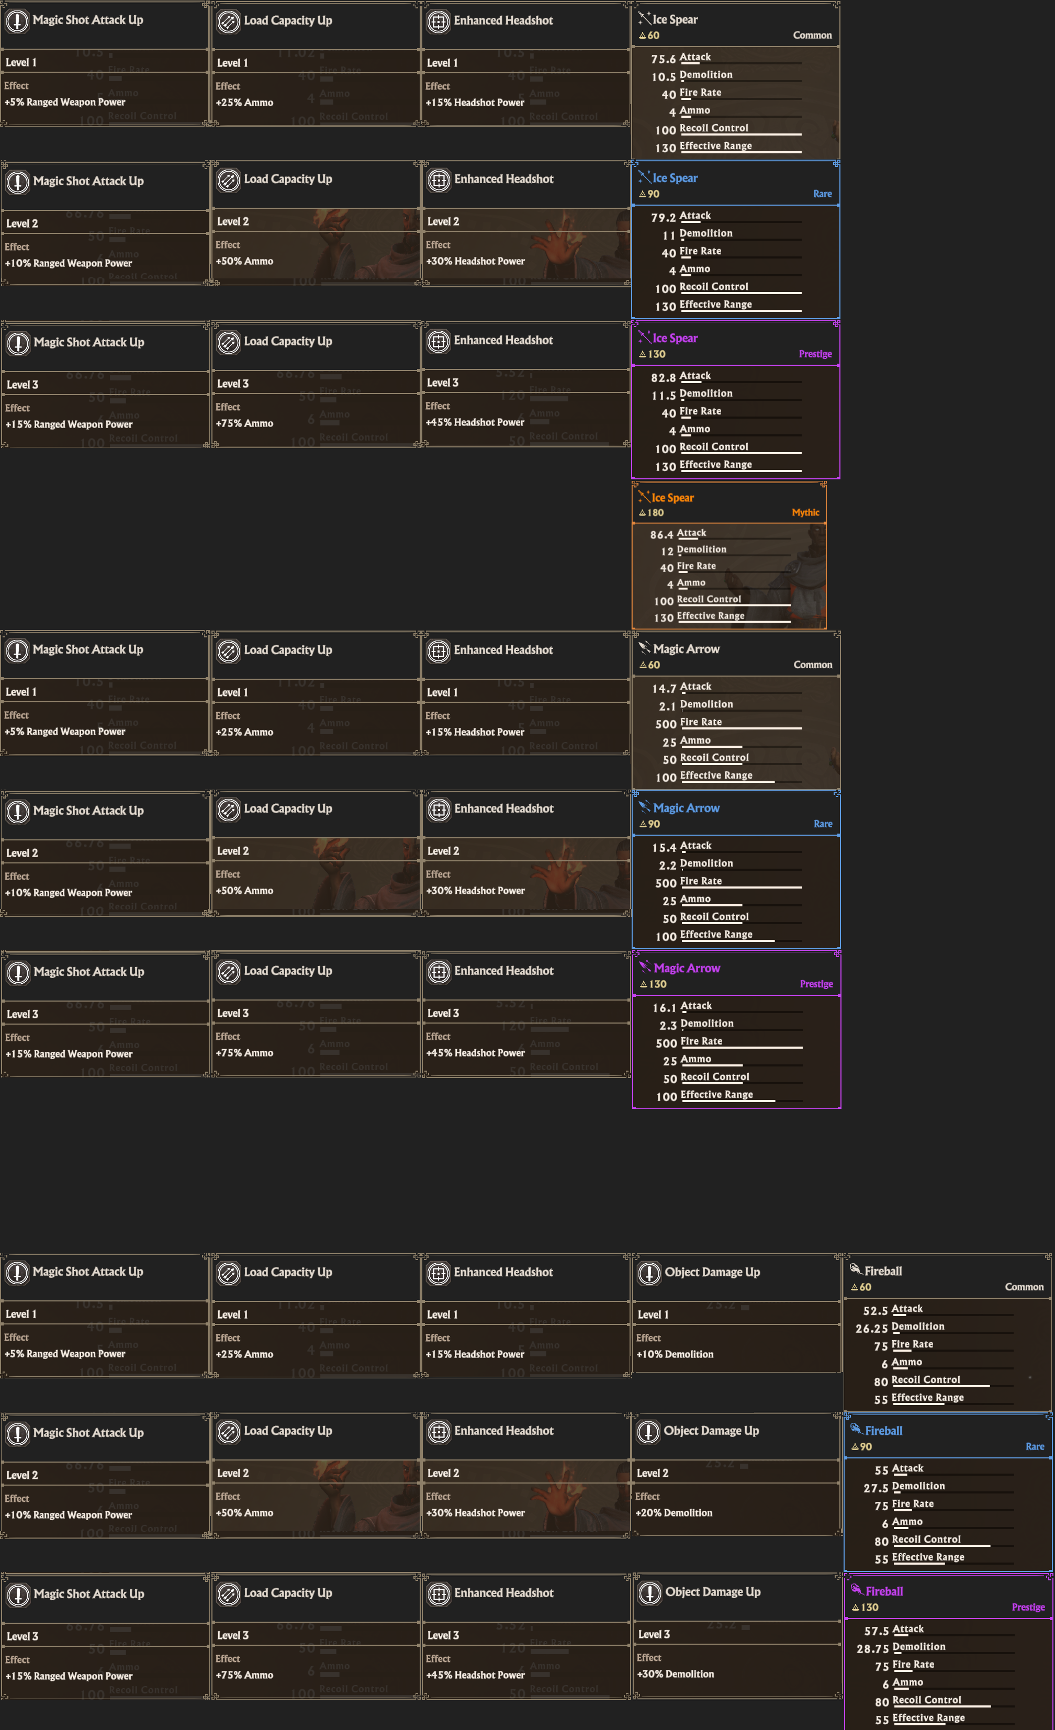
Task: Click the Ice Spear icon on Mythic card
Action: [x=644, y=497]
